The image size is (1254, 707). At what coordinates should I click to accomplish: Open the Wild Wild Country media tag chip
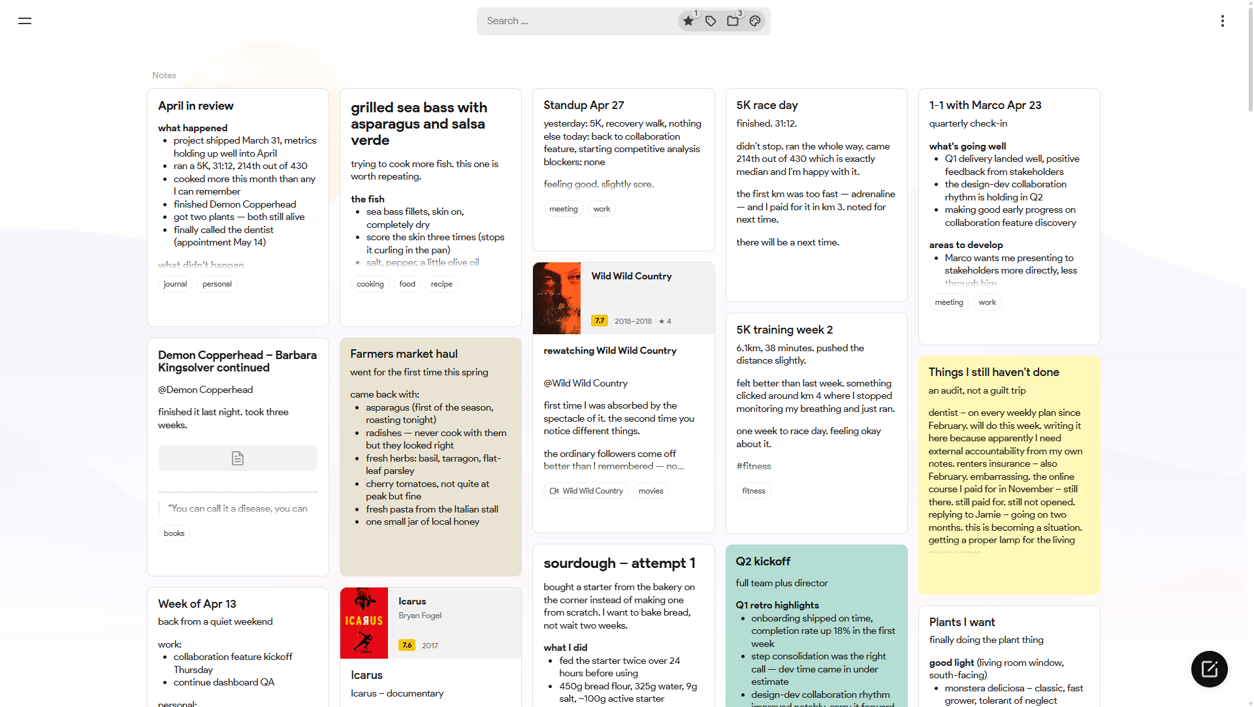[587, 491]
